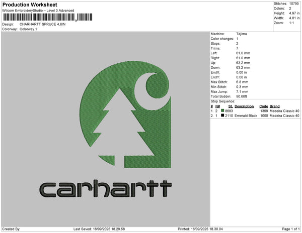
Task: Click the Min Stitch value '0.3 mm'
Action: click(242, 87)
